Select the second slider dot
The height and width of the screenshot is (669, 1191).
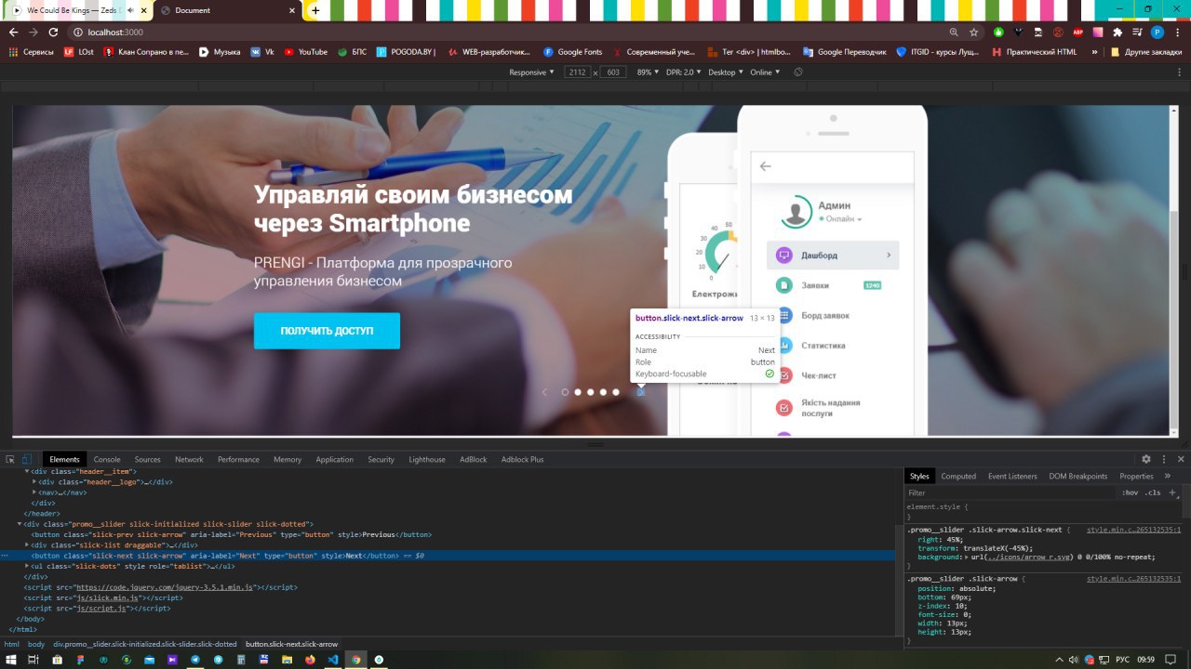click(x=578, y=392)
